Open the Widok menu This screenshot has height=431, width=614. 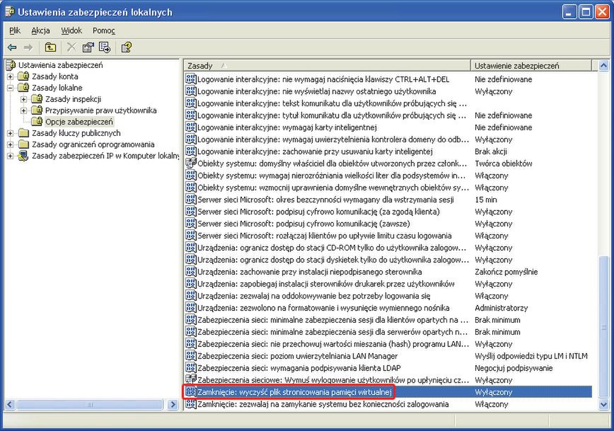tap(71, 30)
